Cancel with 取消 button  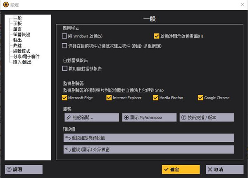tap(224, 169)
